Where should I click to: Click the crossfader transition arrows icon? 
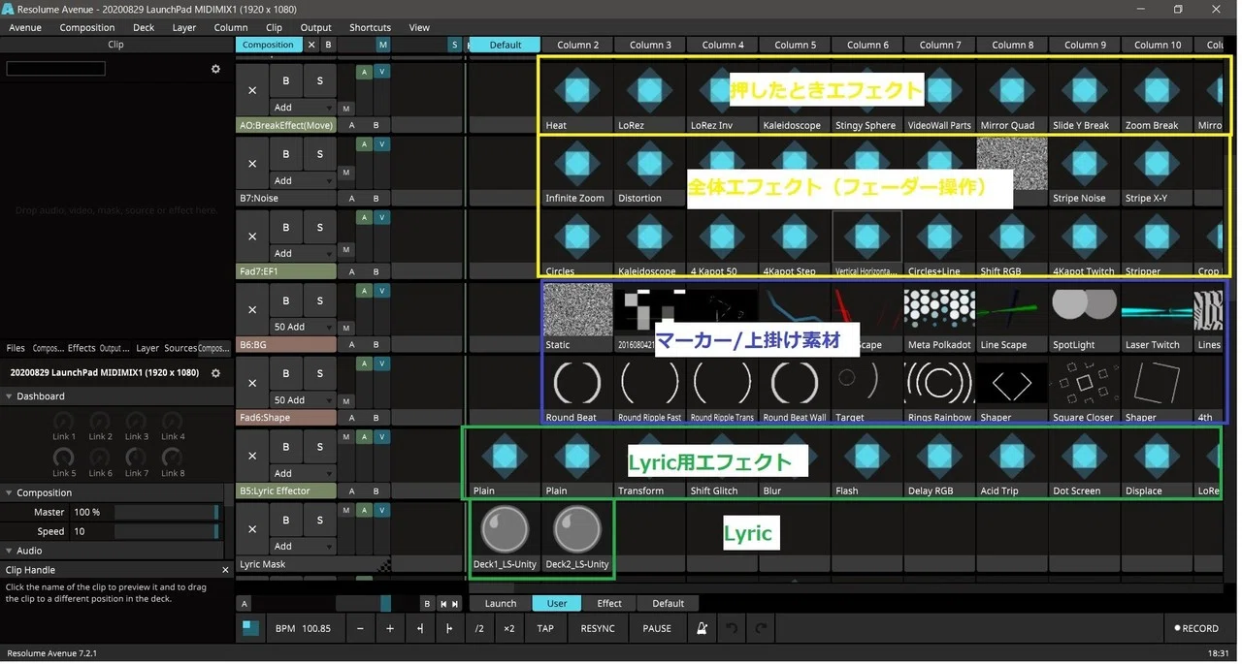(449, 604)
